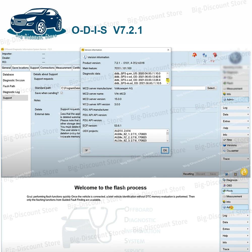Click the Discard button
The image size is (252, 252).
[x=201, y=174]
